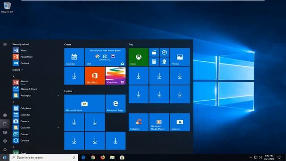Open Pictures from Start side rail

click(x=5, y=132)
